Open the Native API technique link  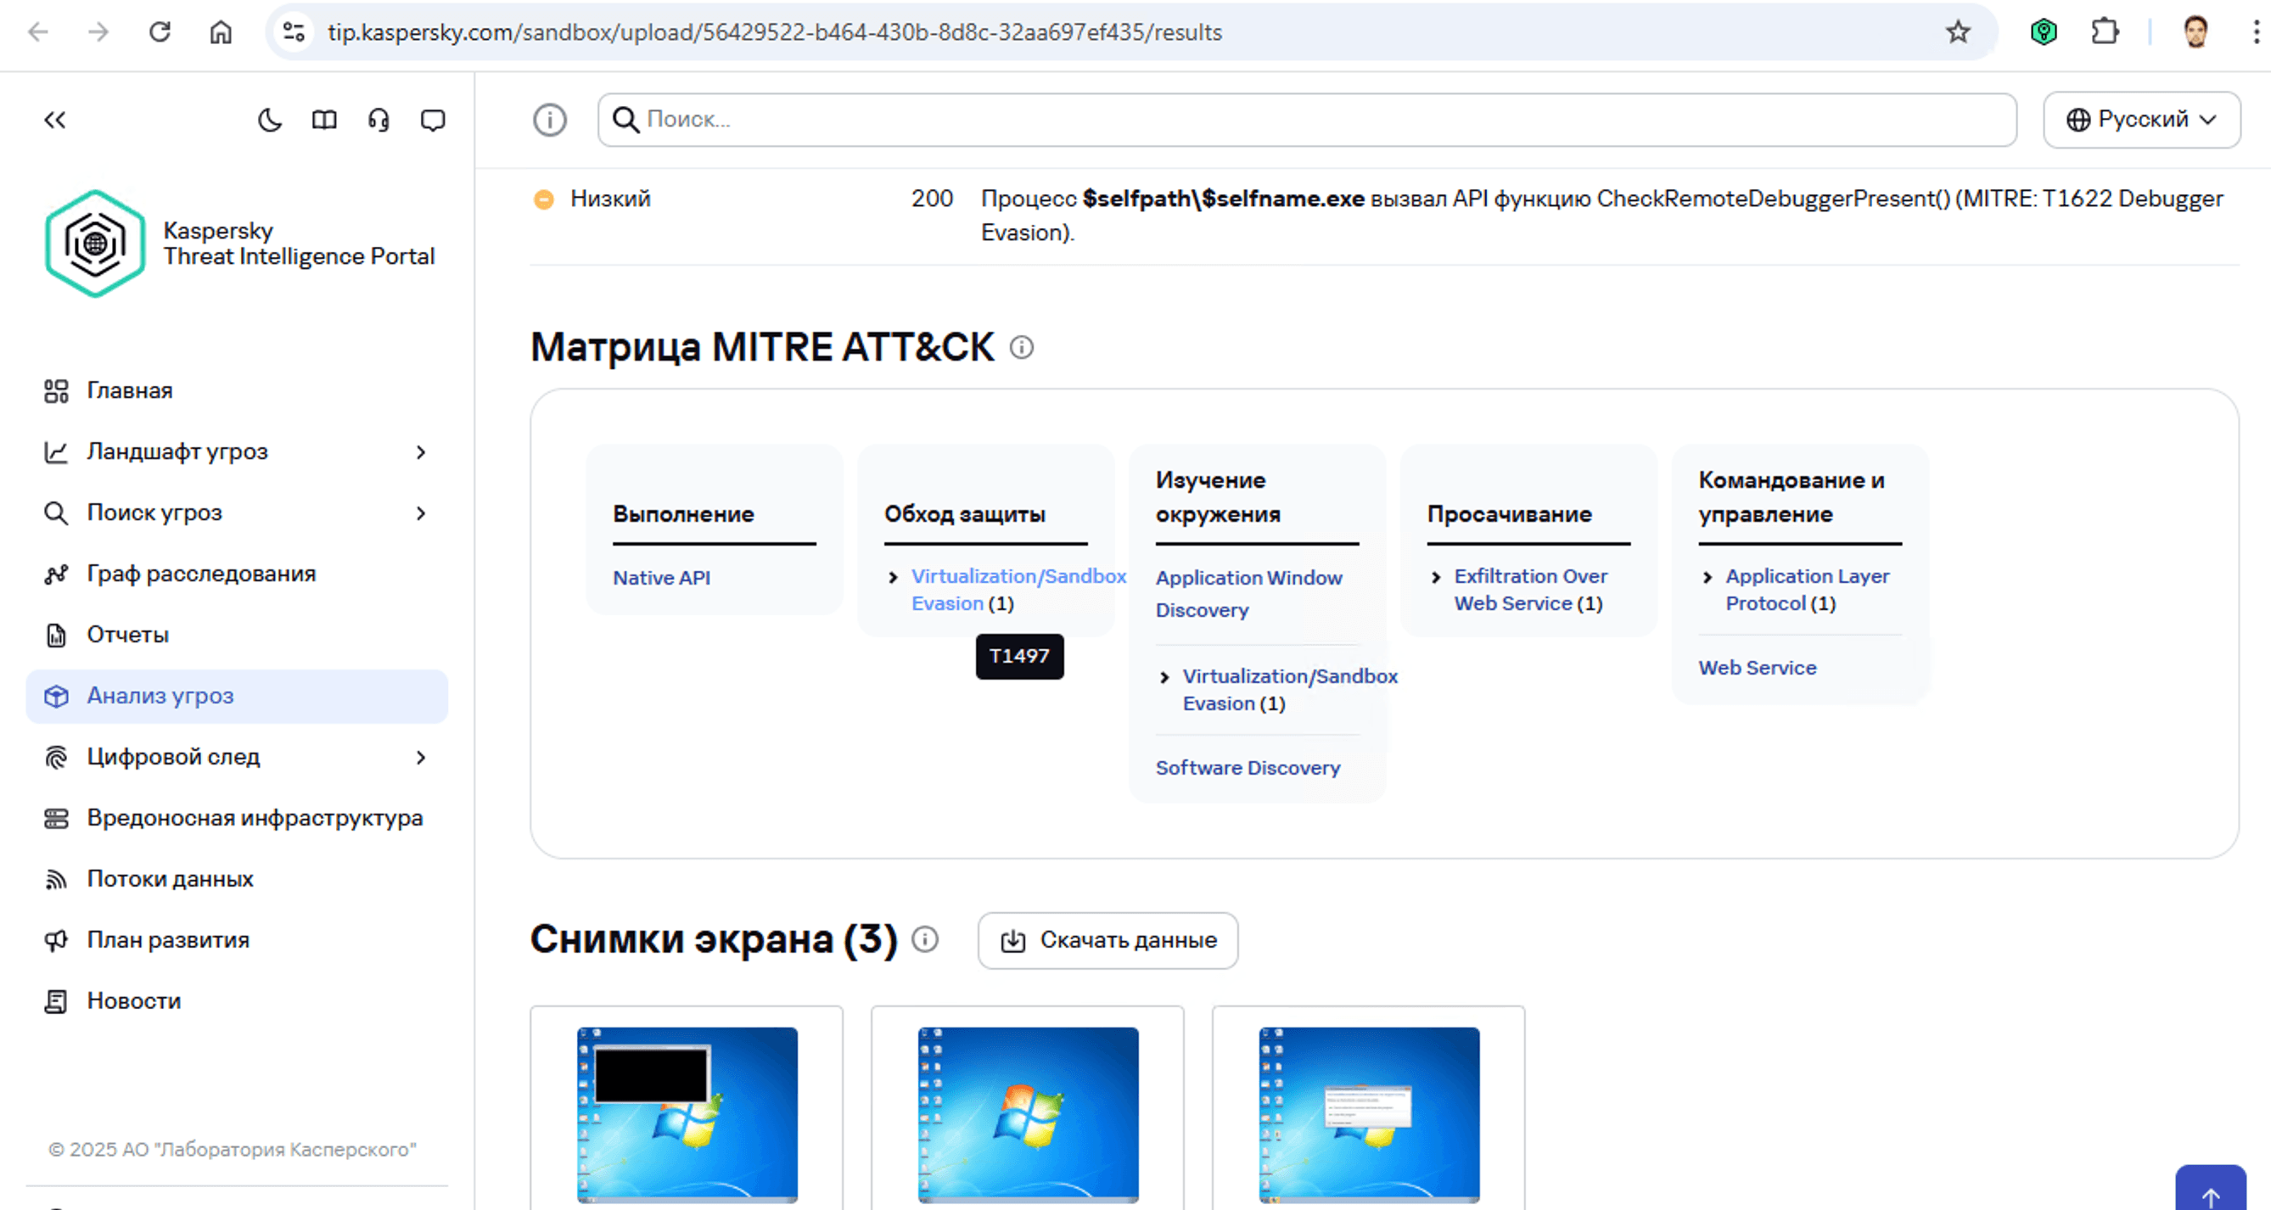pos(661,578)
